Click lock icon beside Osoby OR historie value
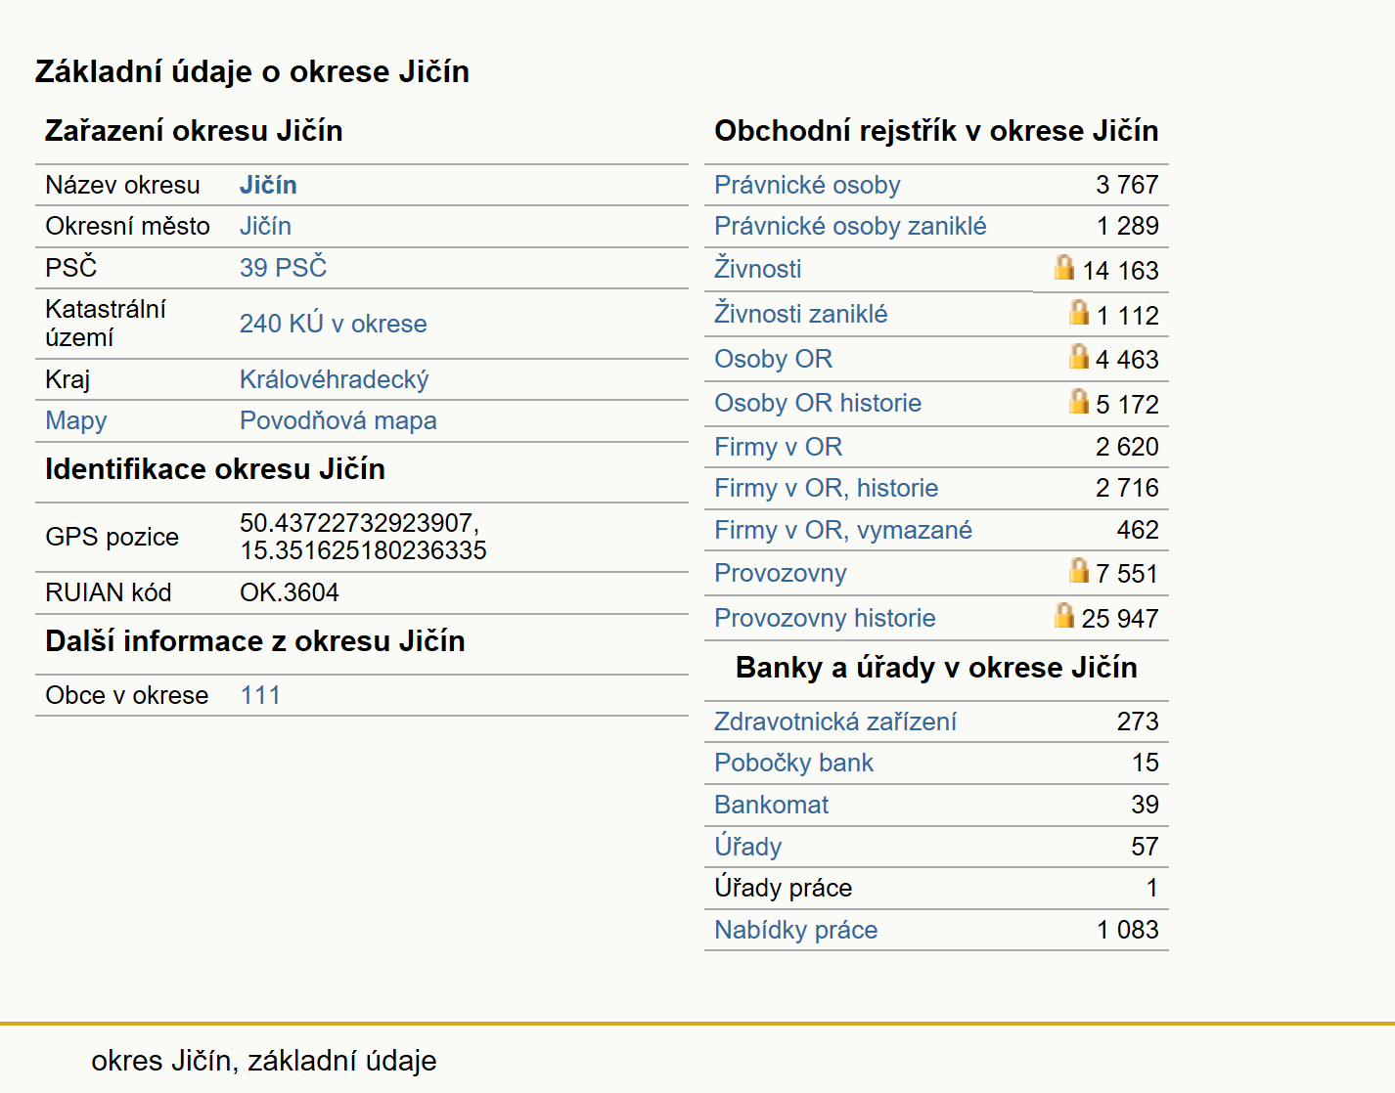 [x=1079, y=401]
